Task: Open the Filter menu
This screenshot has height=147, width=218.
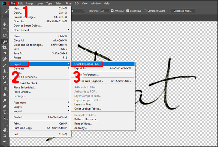Action: pos(69,3)
